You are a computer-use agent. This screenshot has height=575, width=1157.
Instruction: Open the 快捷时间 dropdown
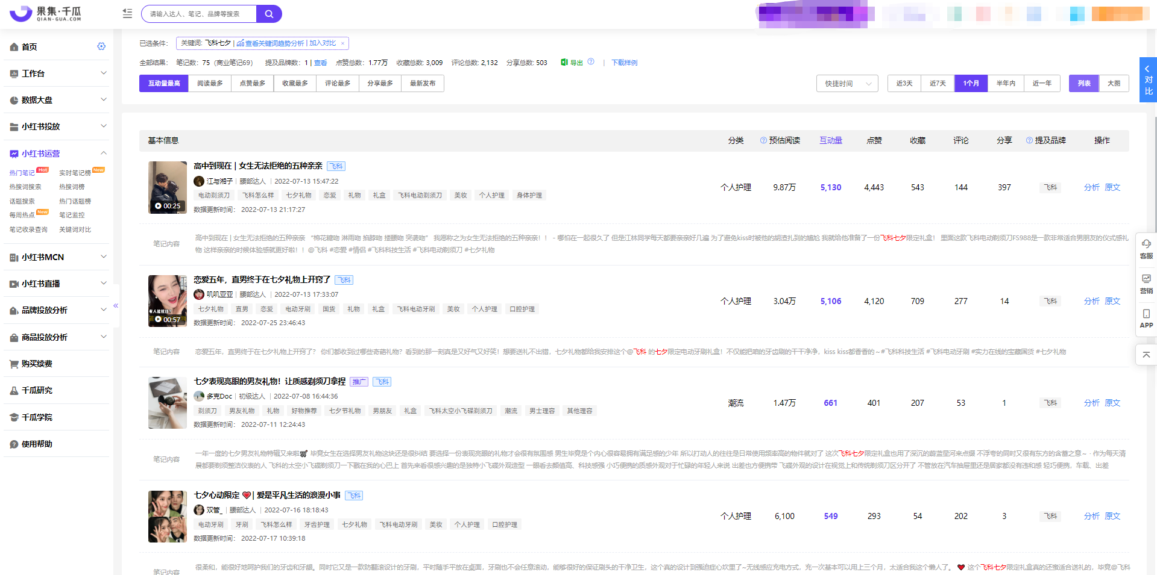[x=847, y=84]
